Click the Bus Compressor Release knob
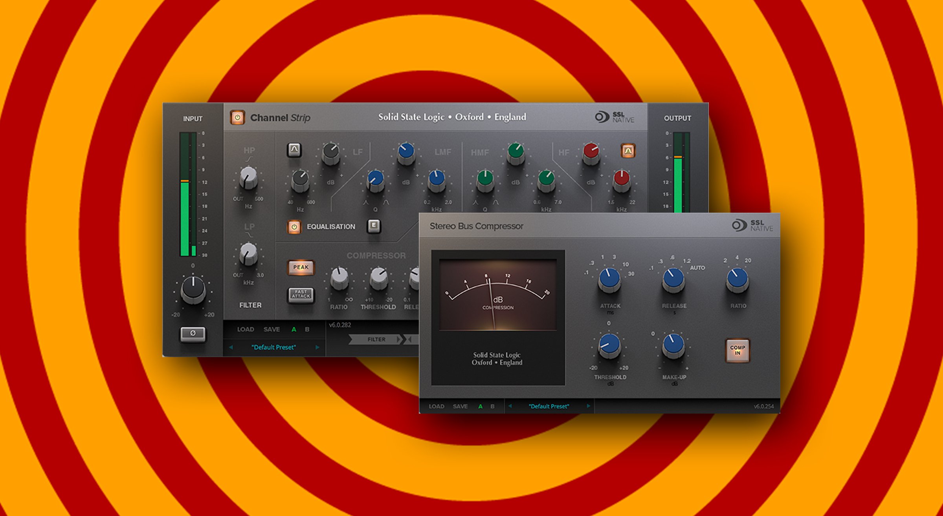This screenshot has width=943, height=516. tap(673, 280)
